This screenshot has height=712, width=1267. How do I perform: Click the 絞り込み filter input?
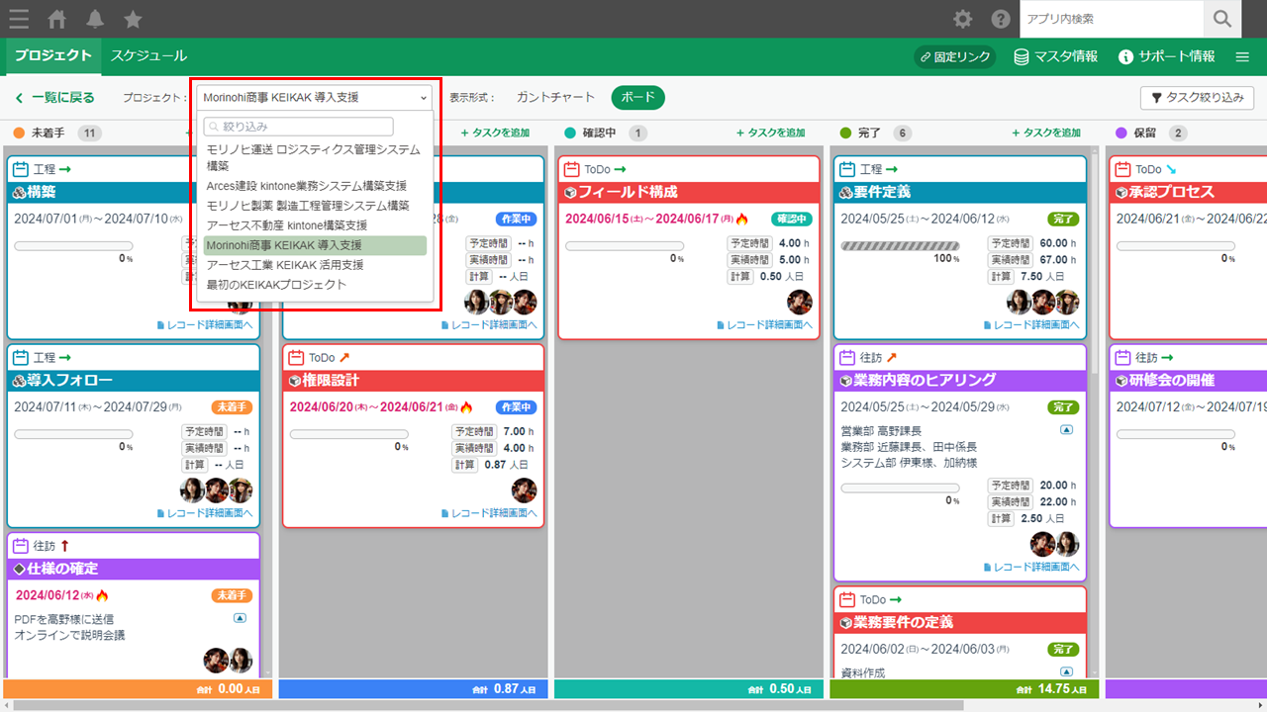point(298,127)
